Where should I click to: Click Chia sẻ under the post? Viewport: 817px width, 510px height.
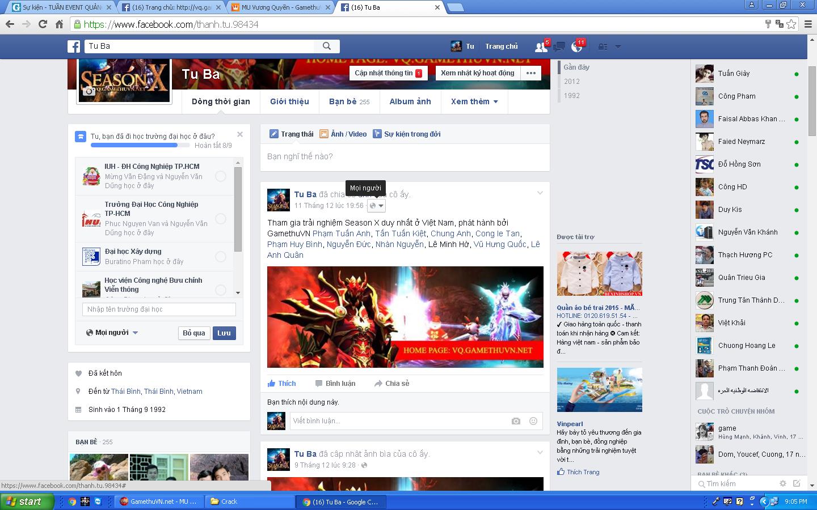click(391, 384)
